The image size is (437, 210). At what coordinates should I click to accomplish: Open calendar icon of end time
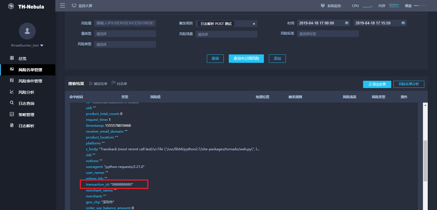(403, 23)
